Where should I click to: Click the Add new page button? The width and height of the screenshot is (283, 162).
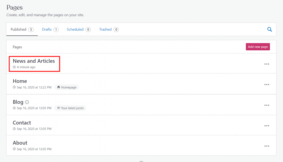tap(258, 47)
